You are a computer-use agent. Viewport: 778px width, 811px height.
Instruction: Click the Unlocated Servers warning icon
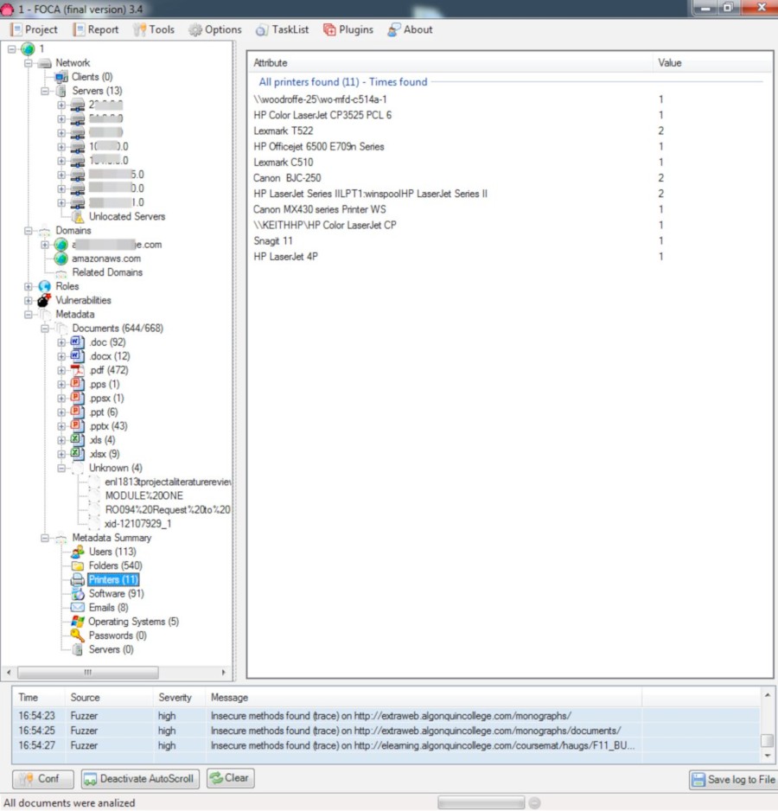(78, 216)
